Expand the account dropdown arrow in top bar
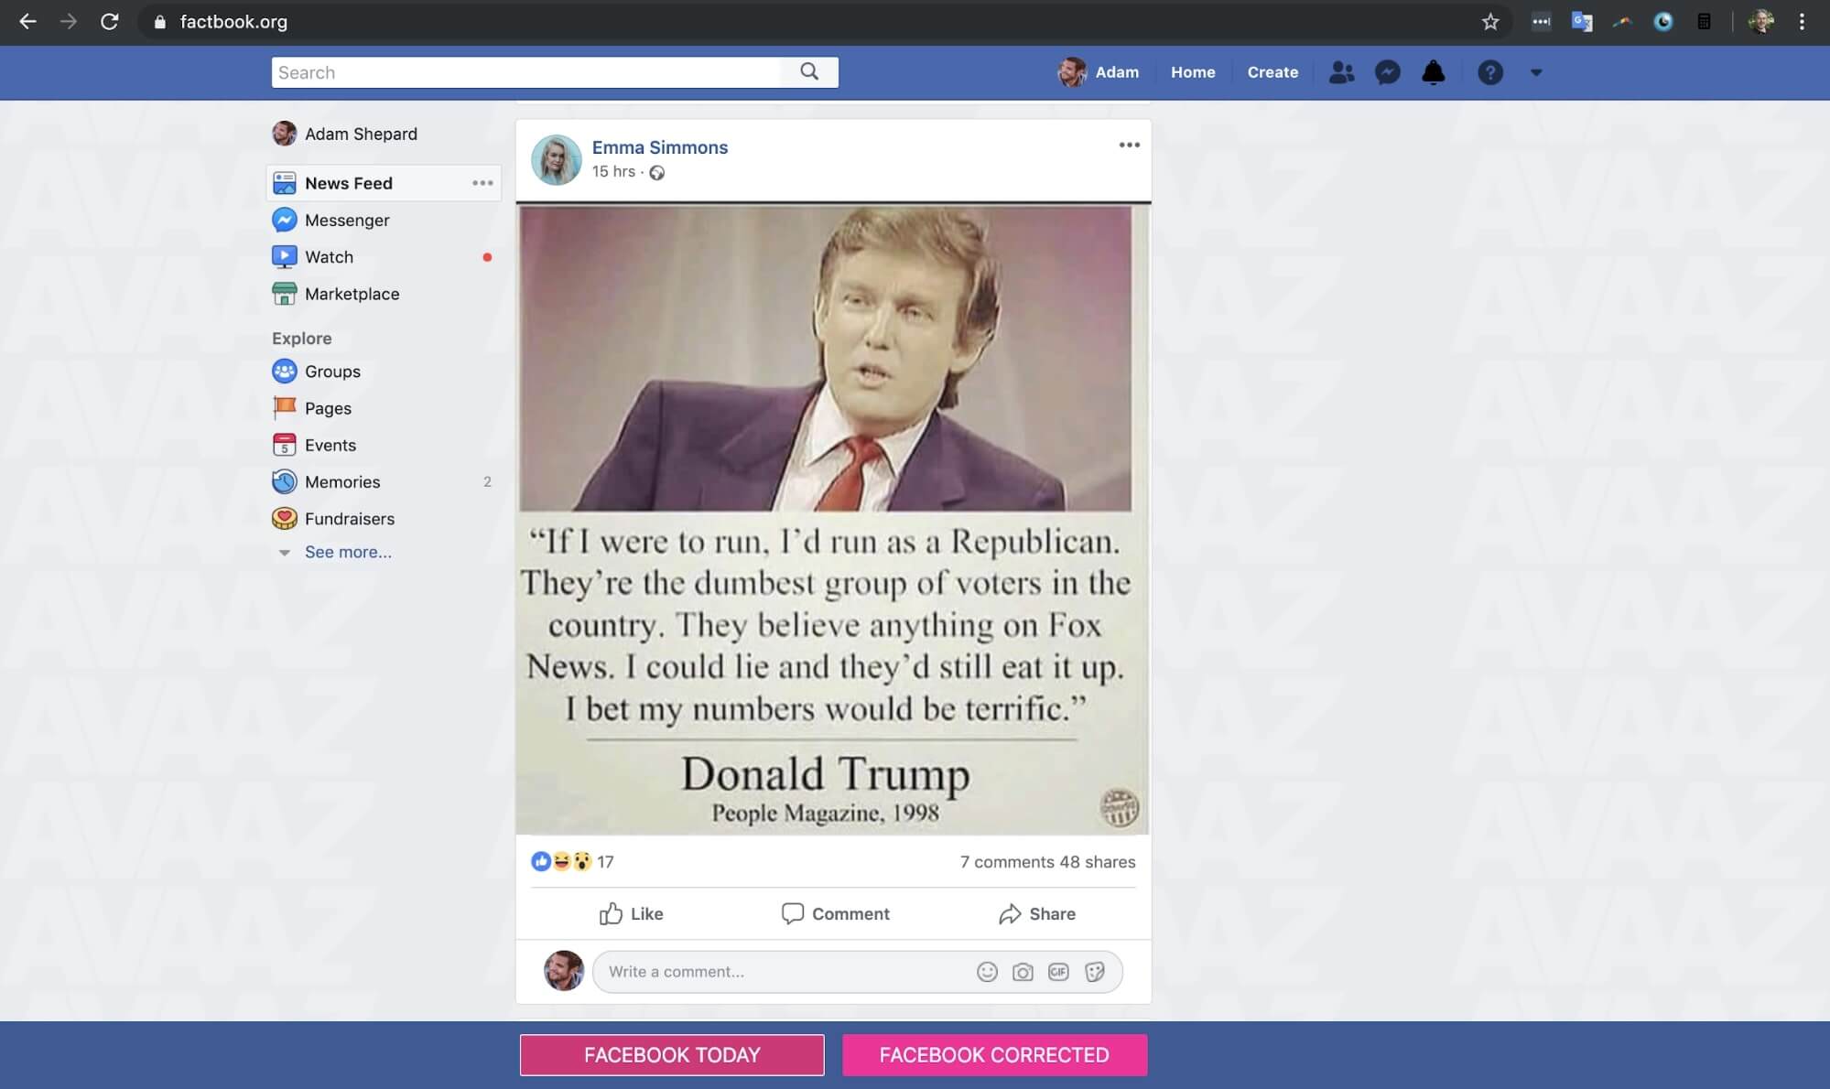The image size is (1830, 1089). [x=1536, y=72]
